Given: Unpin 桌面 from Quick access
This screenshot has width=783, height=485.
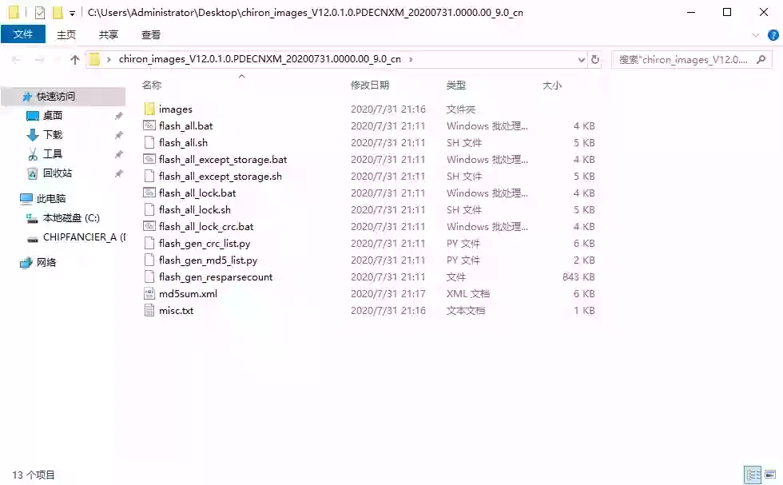Looking at the screenshot, I should coord(118,116).
